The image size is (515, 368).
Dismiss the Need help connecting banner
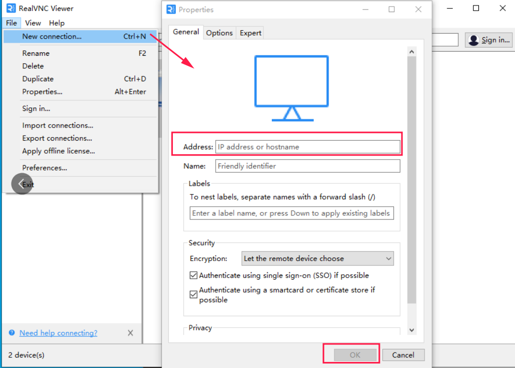[x=131, y=333]
